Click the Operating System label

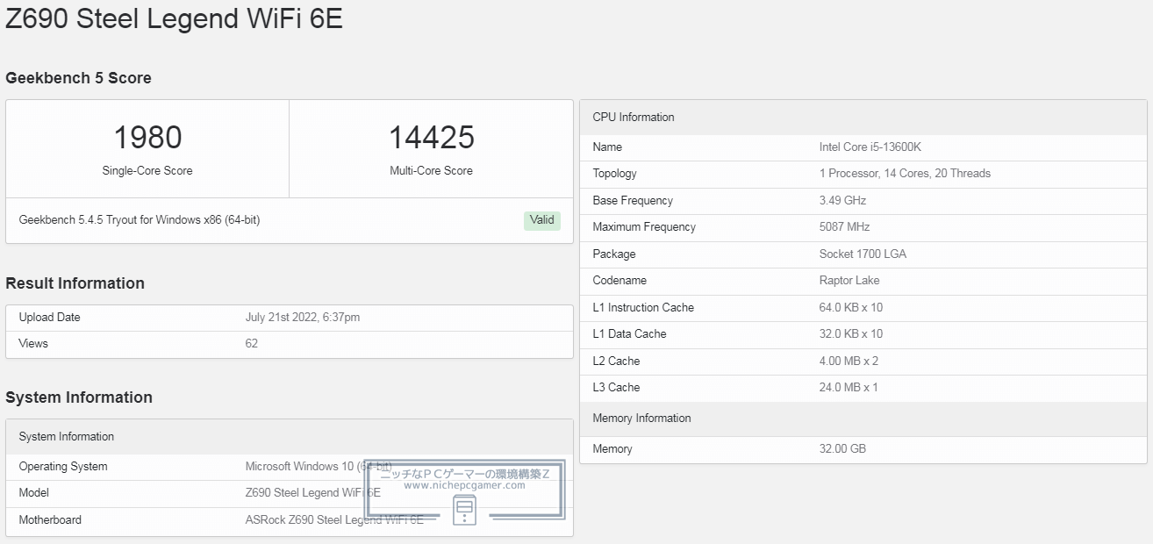[63, 467]
